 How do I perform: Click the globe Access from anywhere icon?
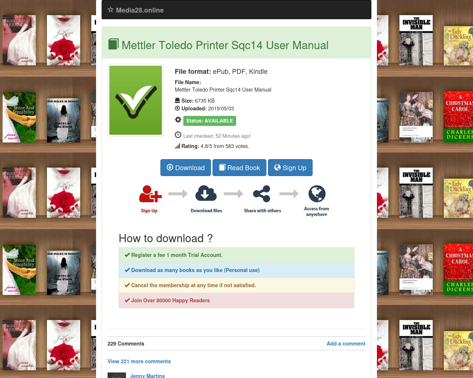pyautogui.click(x=317, y=194)
